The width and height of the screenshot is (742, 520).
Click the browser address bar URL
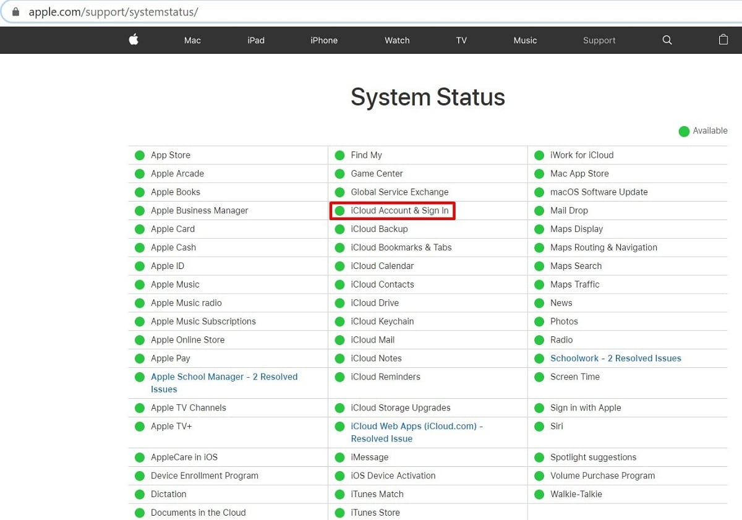coord(113,12)
